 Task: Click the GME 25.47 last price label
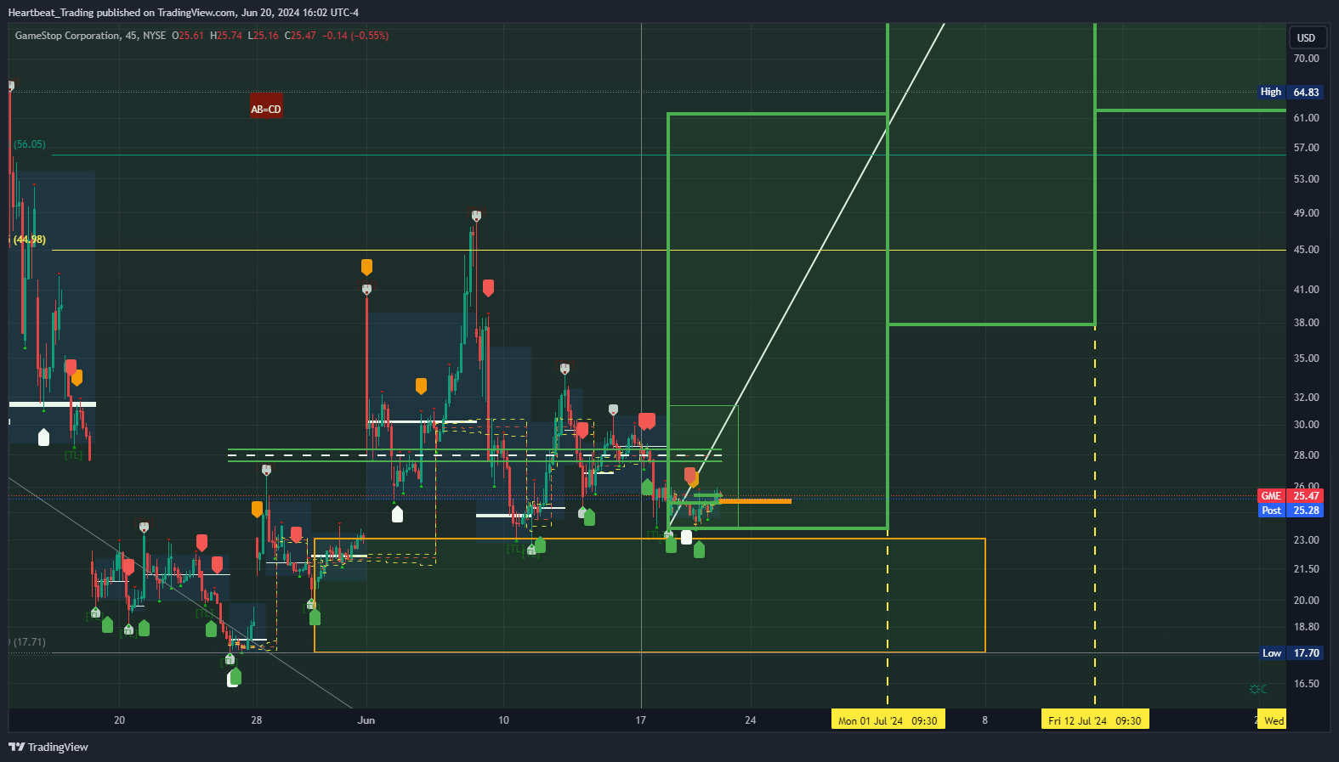coord(1291,496)
